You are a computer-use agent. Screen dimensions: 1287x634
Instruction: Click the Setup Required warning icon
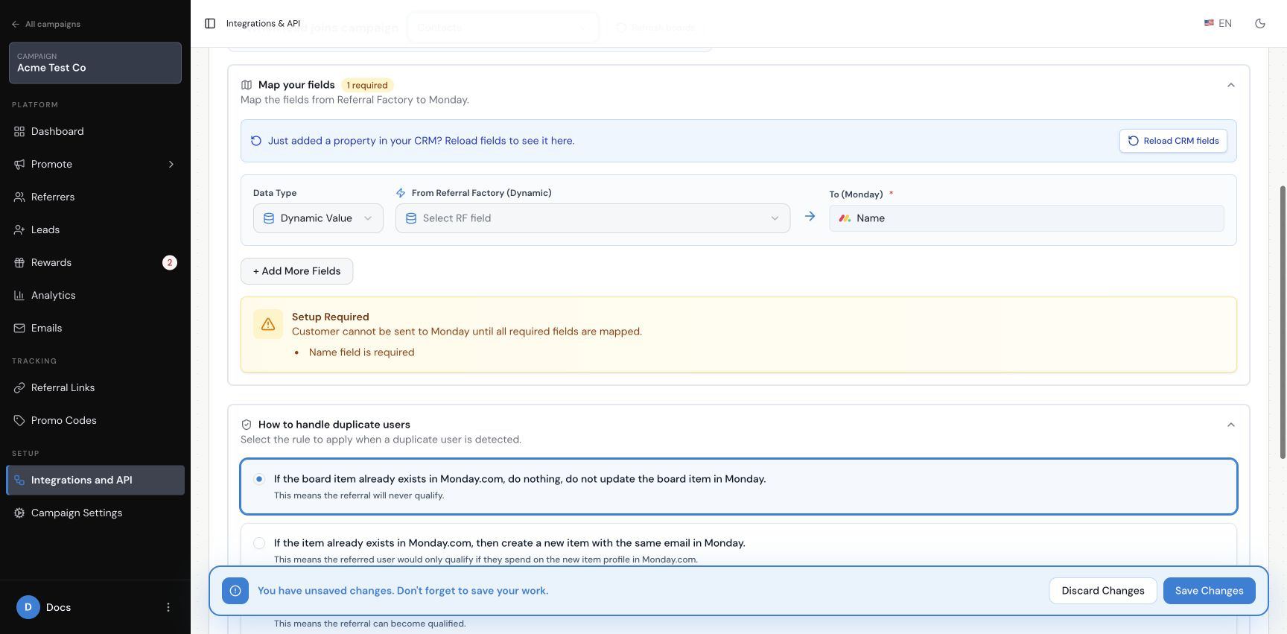point(268,324)
